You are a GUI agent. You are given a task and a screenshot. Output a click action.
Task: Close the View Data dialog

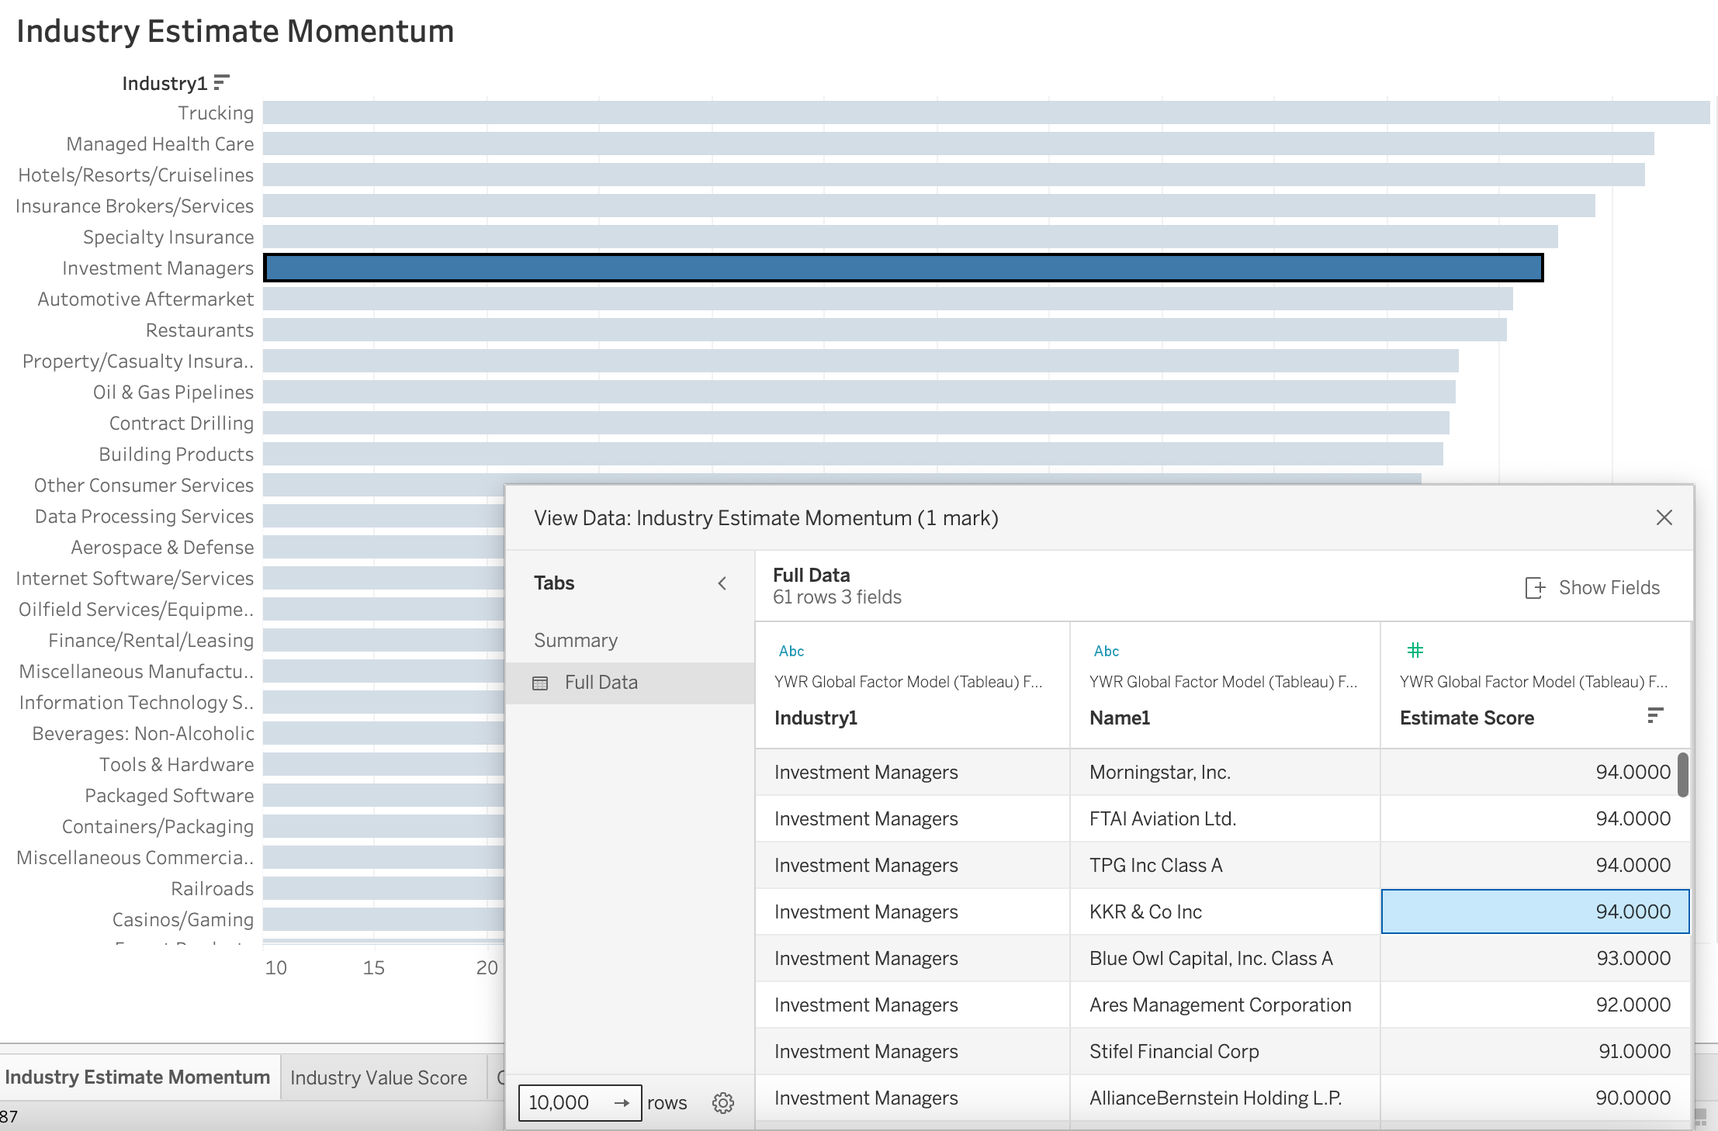coord(1664,517)
